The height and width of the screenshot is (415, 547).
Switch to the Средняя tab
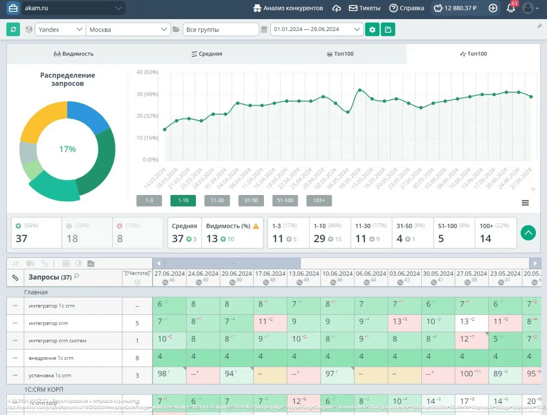coord(206,54)
